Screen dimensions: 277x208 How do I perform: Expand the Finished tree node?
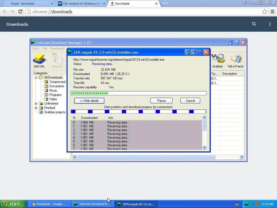[36, 108]
